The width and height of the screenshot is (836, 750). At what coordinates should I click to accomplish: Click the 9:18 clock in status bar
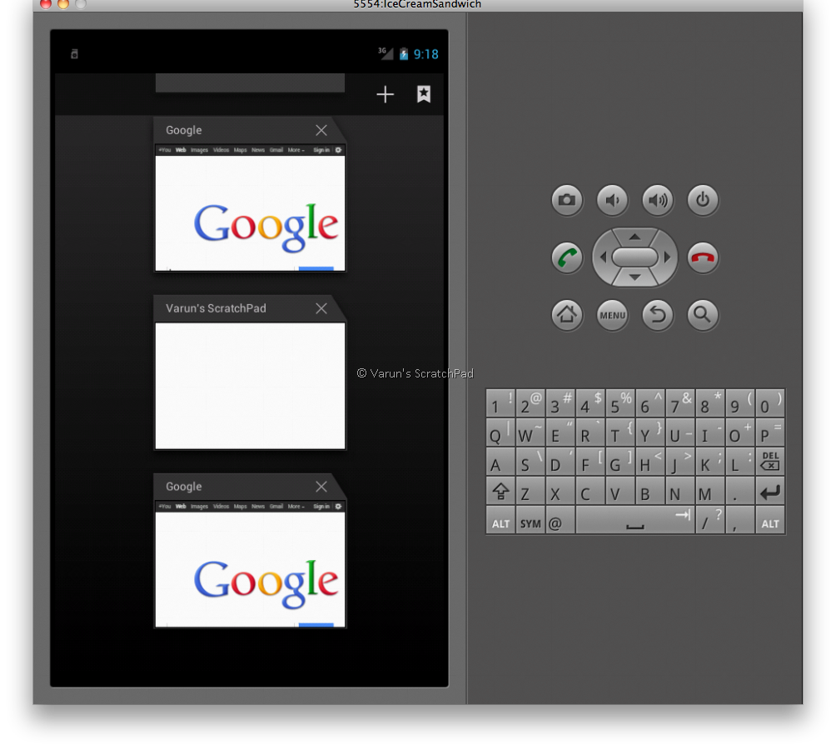click(x=426, y=54)
